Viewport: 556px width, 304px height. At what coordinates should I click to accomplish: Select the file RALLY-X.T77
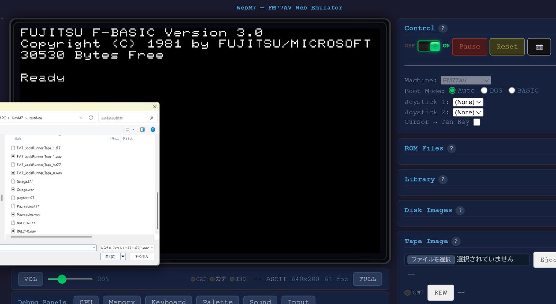[26, 223]
